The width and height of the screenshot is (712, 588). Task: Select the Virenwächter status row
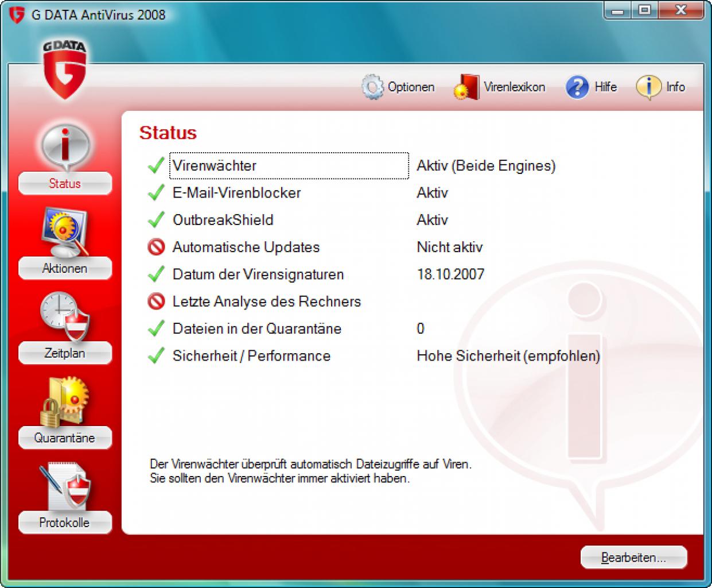[289, 165]
